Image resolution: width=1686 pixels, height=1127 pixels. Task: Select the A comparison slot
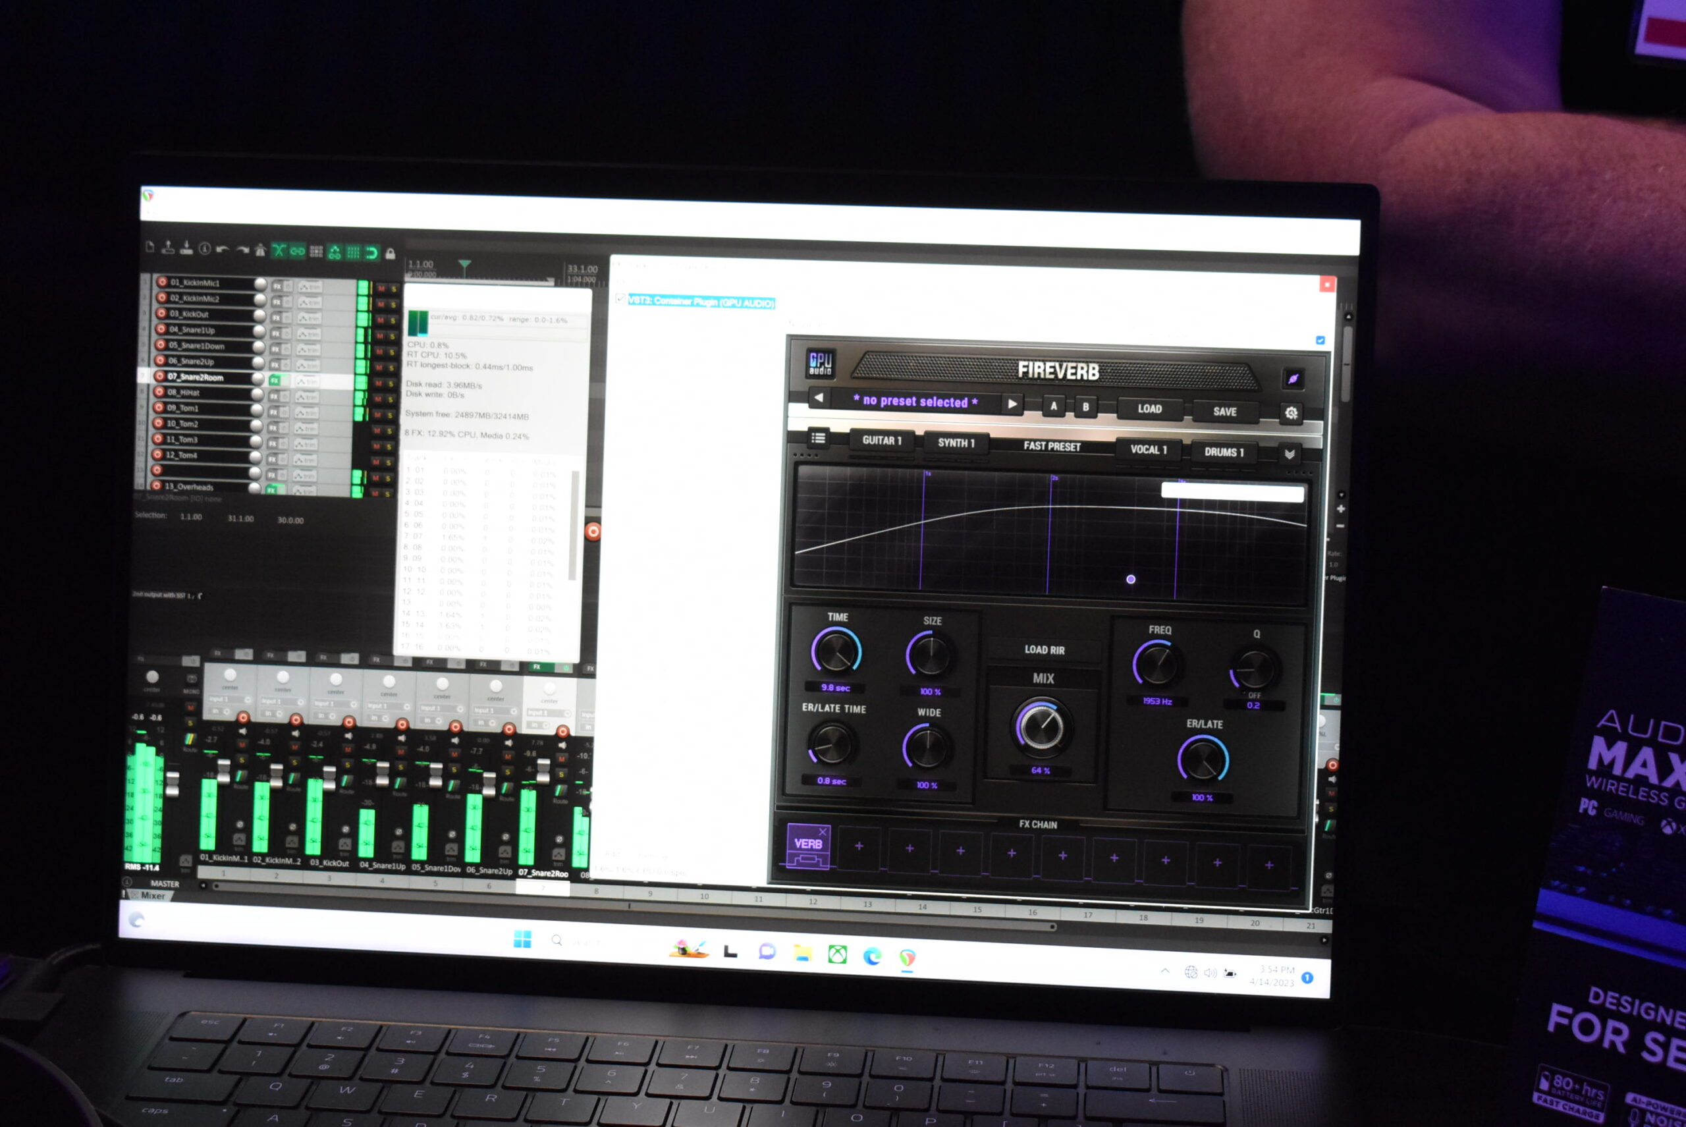(1054, 406)
